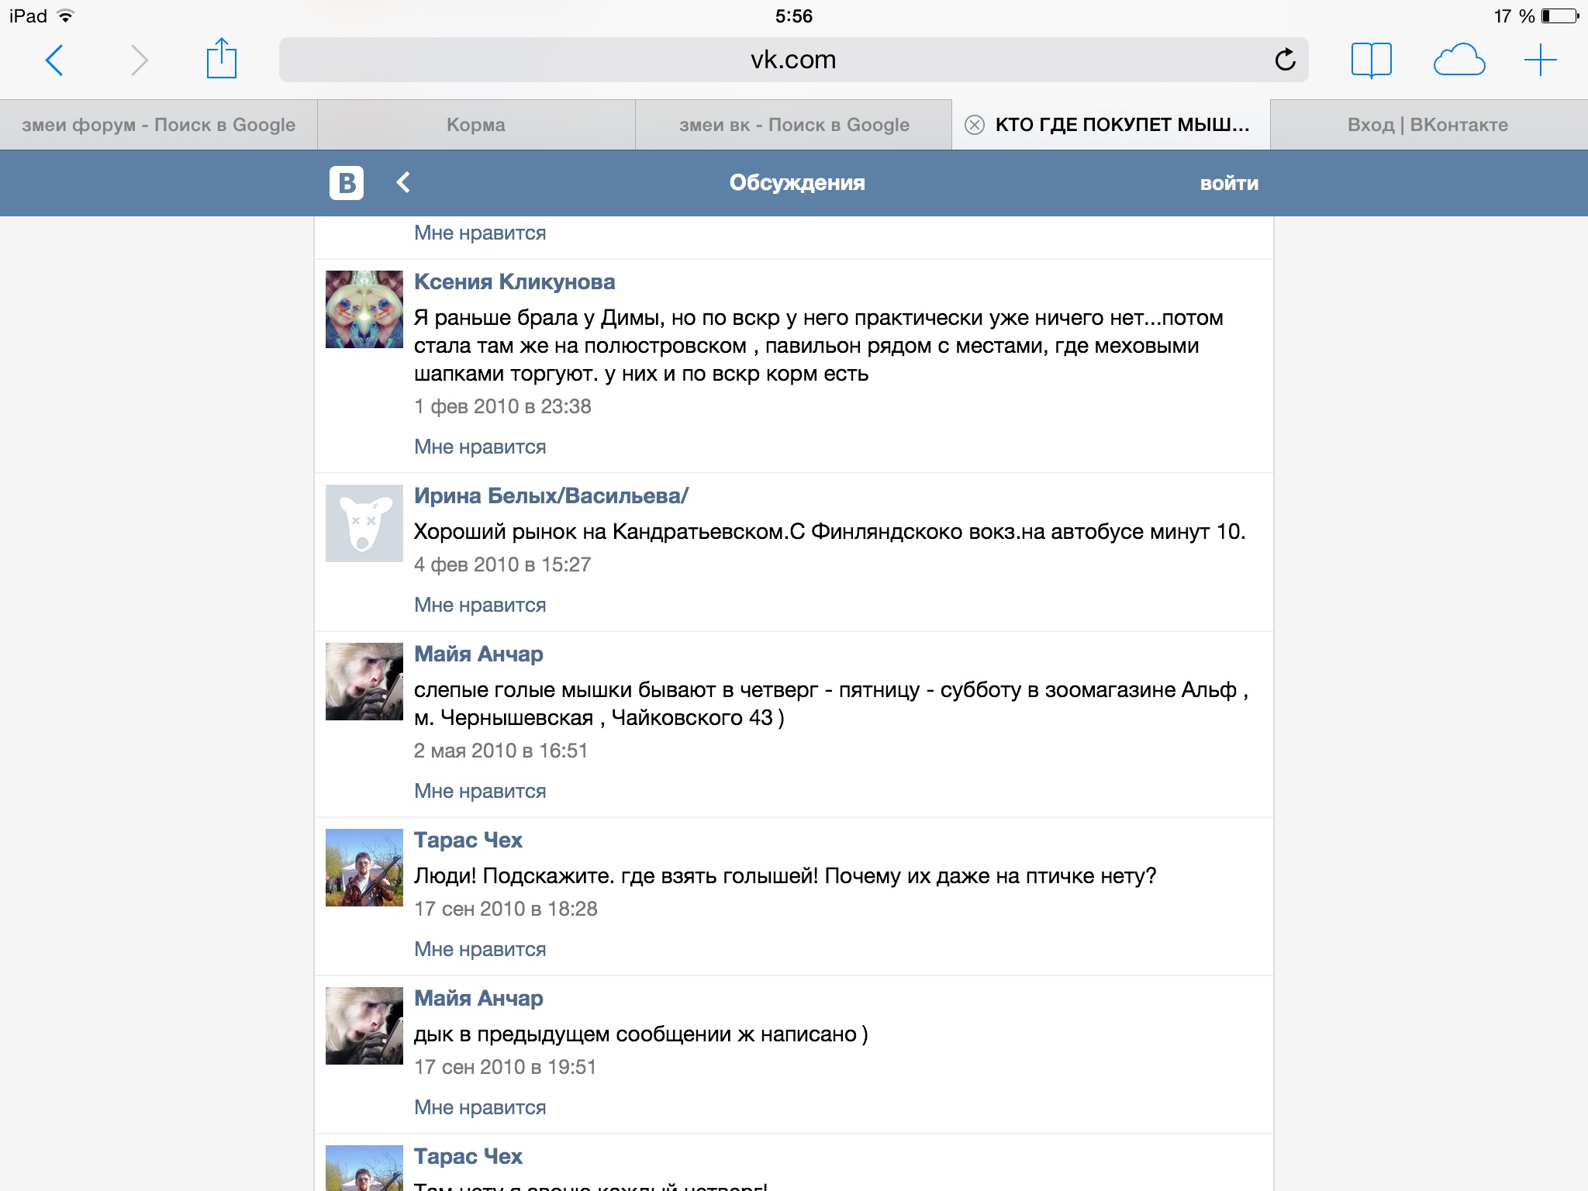The height and width of the screenshot is (1191, 1588).
Task: Open the Safari share sheet icon
Action: click(x=221, y=60)
